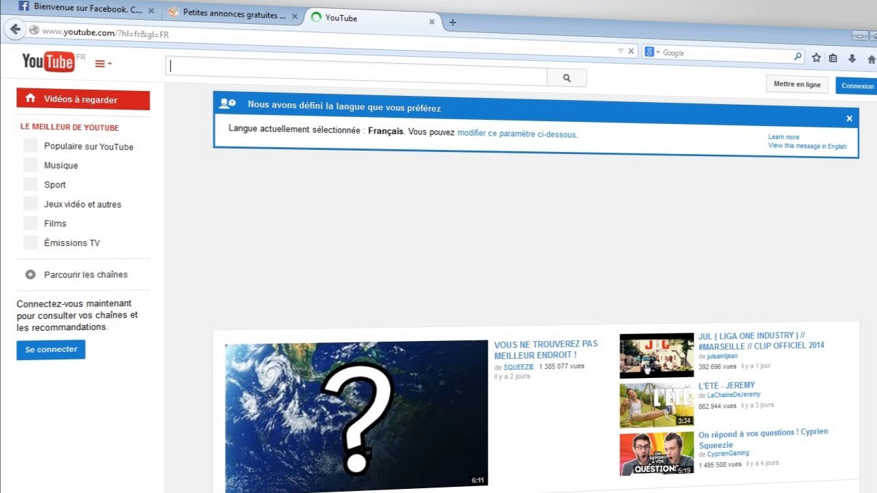Click the 1 385 077 vues count

click(561, 367)
